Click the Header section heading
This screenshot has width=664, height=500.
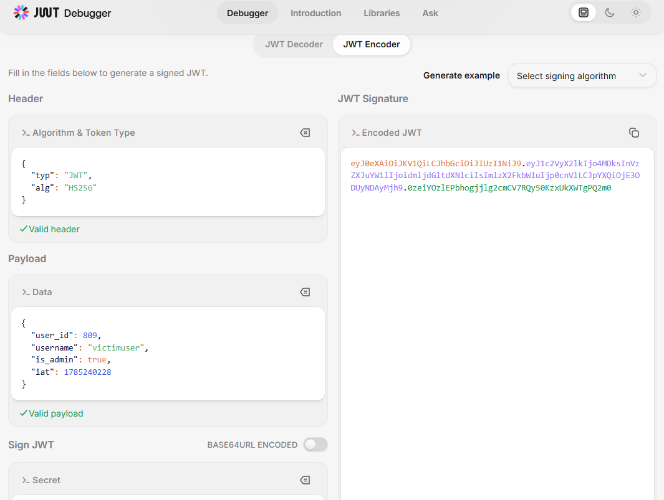26,98
